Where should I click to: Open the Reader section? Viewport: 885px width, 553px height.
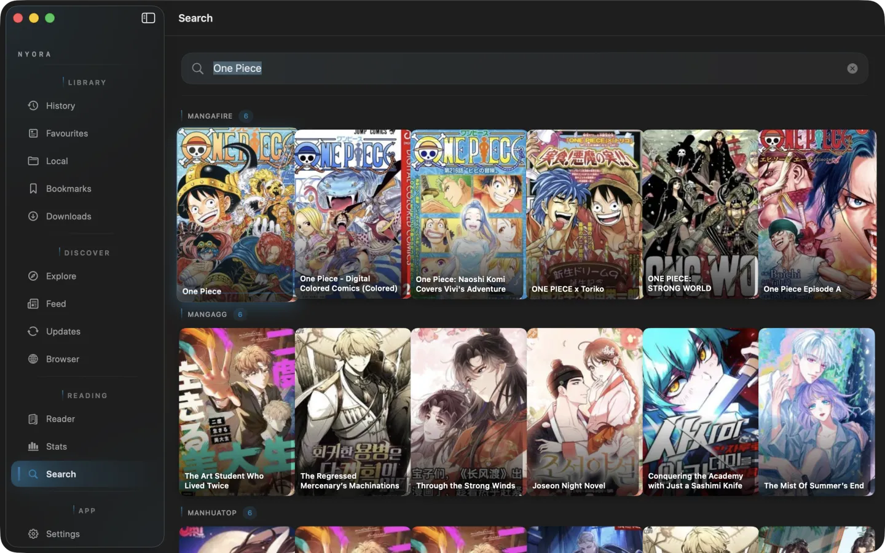tap(83, 419)
